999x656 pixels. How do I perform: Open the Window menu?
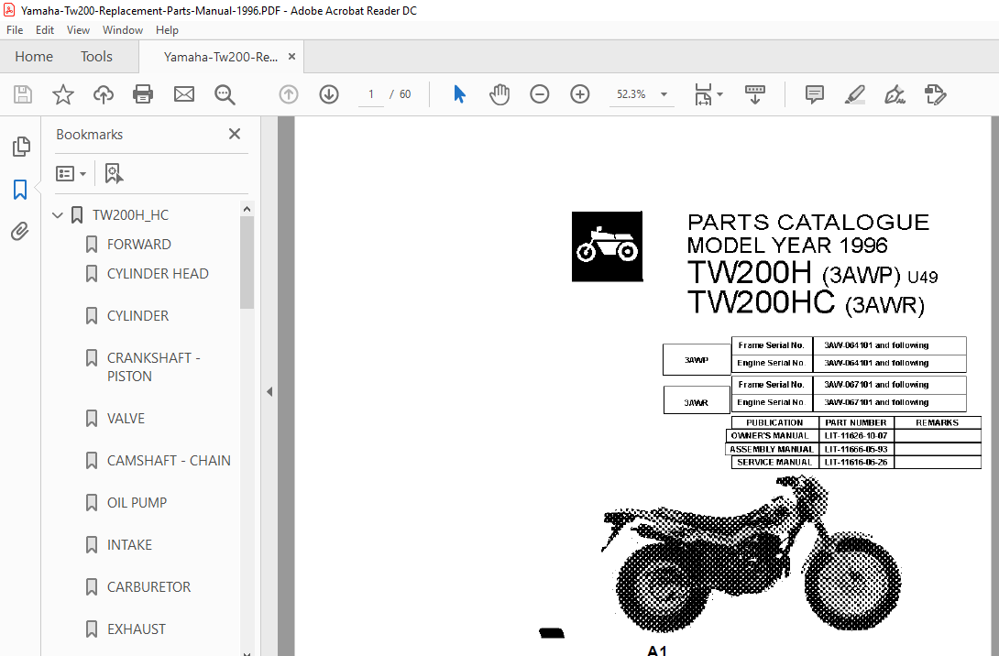click(x=122, y=30)
